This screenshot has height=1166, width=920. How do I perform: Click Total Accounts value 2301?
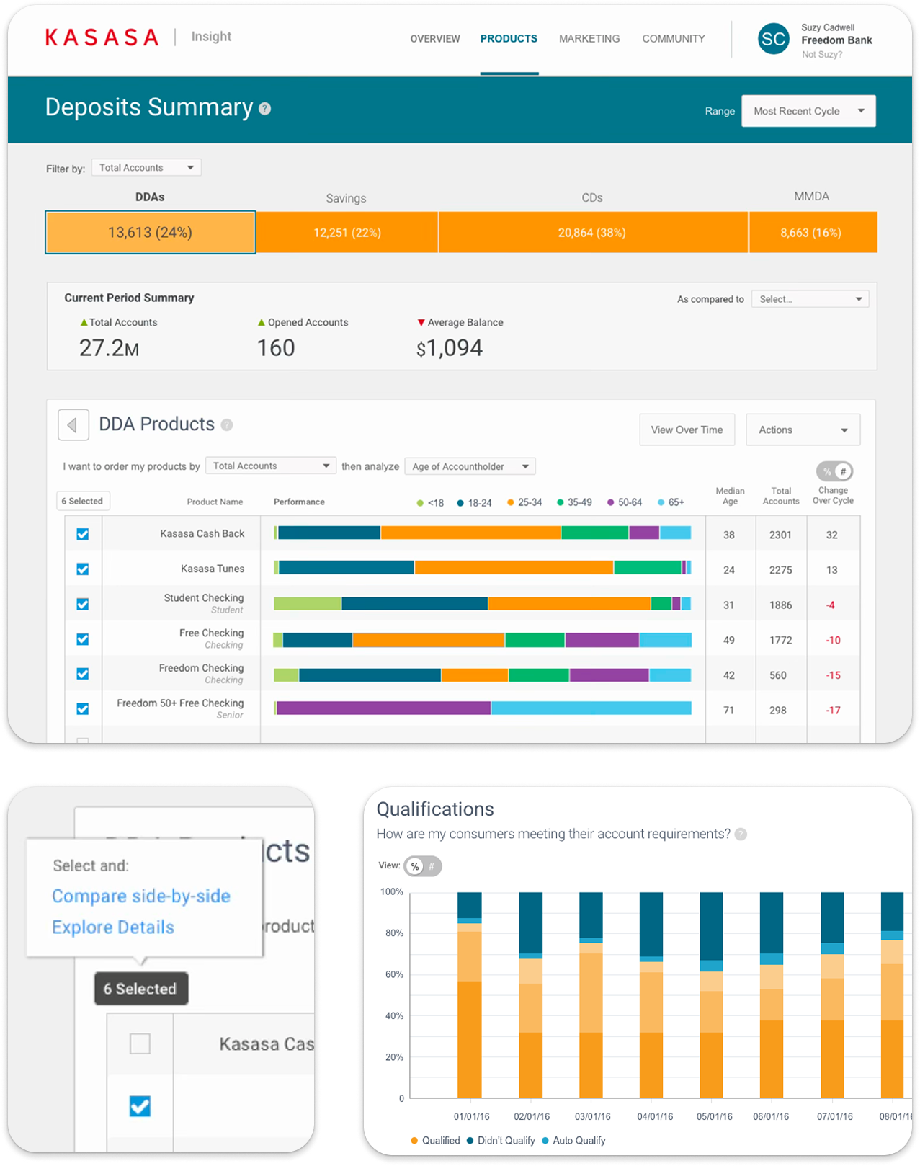click(x=780, y=535)
